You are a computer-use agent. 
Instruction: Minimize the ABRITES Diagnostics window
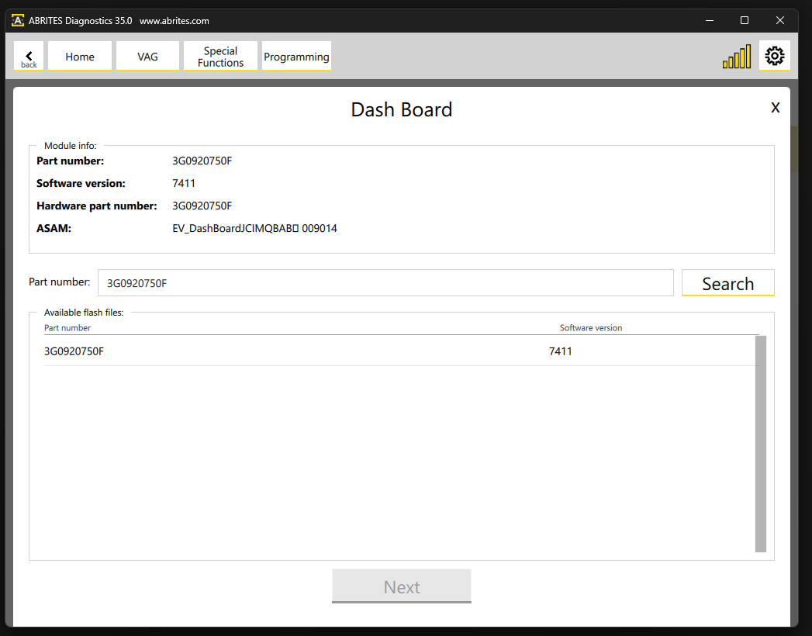click(710, 21)
